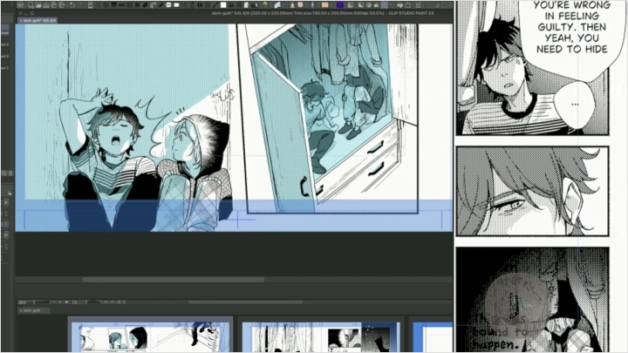Screen dimensions: 628x353
Task: Click the black-and-white diagonal split icon
Action: pyautogui.click(x=361, y=5)
